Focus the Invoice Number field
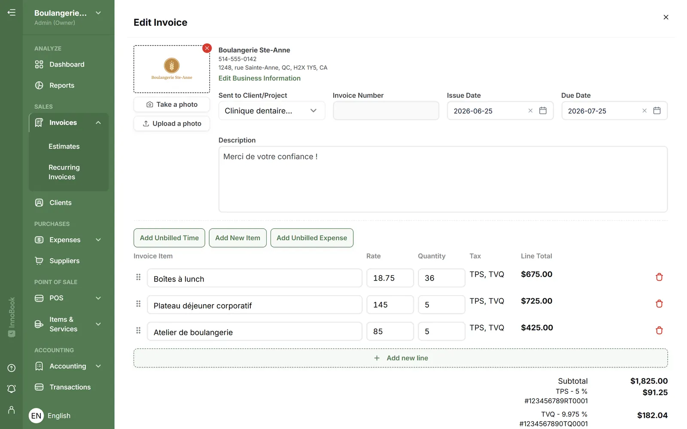 [386, 111]
